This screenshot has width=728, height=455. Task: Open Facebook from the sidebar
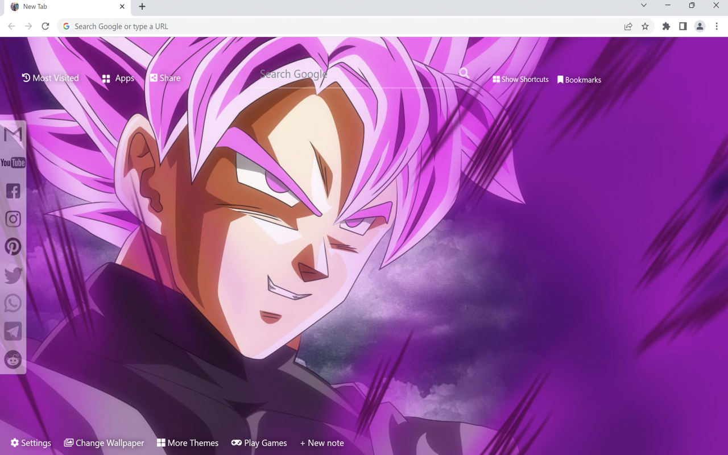(x=13, y=191)
